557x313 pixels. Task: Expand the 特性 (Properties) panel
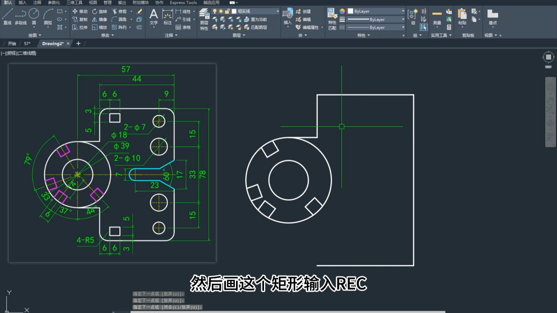click(x=363, y=35)
